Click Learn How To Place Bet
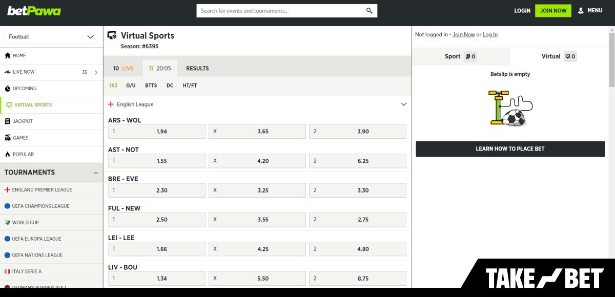The height and width of the screenshot is (297, 615). 510,149
